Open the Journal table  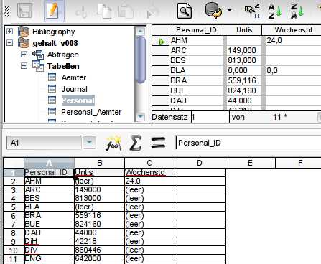point(74,89)
